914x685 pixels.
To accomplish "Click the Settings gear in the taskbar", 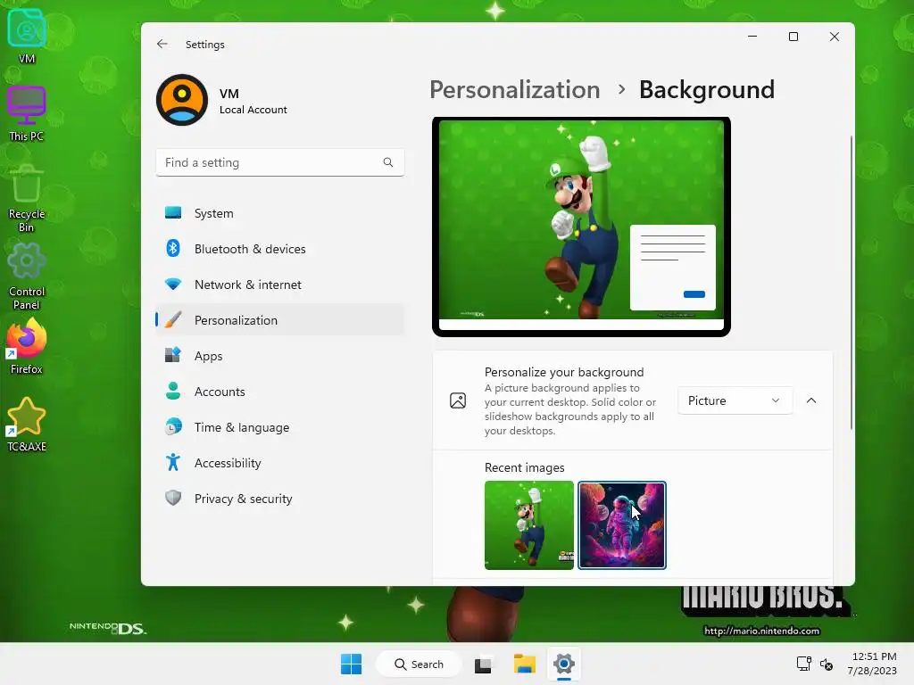I will (x=564, y=664).
